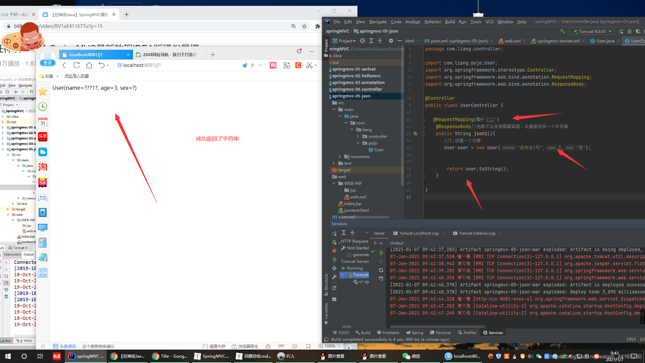This screenshot has height=363, width=645.
Task: Click 浏览器医生 in browser status bar
Action: click(245, 346)
